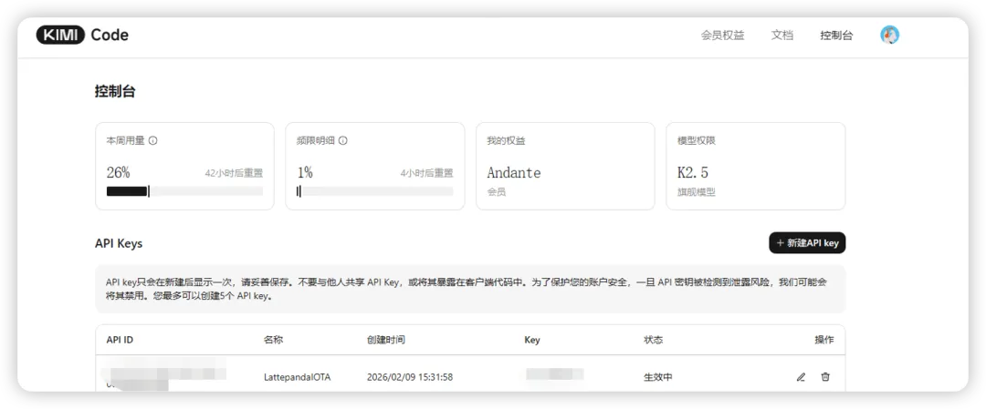This screenshot has height=409, width=986.
Task: Click the 42小时后重置 text
Action: coord(234,173)
